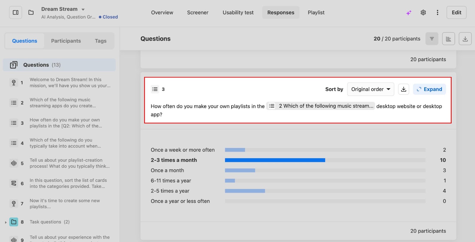This screenshot has width=475, height=242.
Task: Open the Dream Stream project dropdown arrow
Action: [83, 9]
